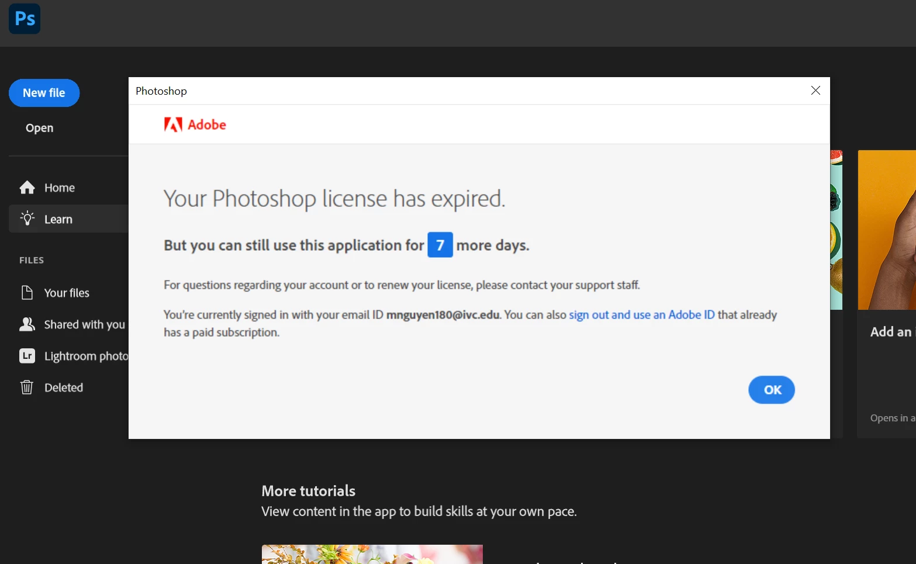Viewport: 916px width, 564px height.
Task: Click the Lightroom Lr icon
Action: click(x=27, y=356)
